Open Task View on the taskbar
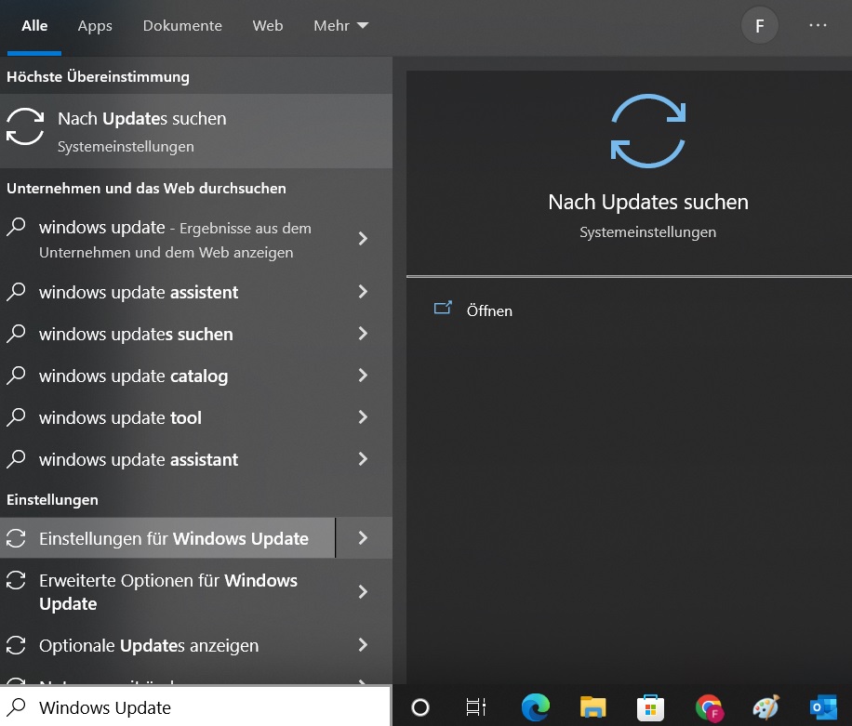Viewport: 852px width, 726px height. tap(476, 707)
